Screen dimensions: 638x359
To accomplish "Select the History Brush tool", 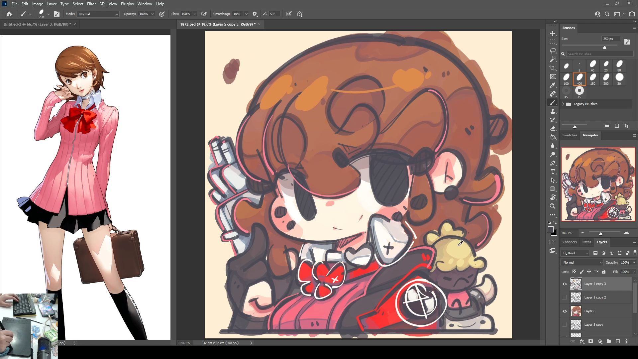I will (553, 120).
